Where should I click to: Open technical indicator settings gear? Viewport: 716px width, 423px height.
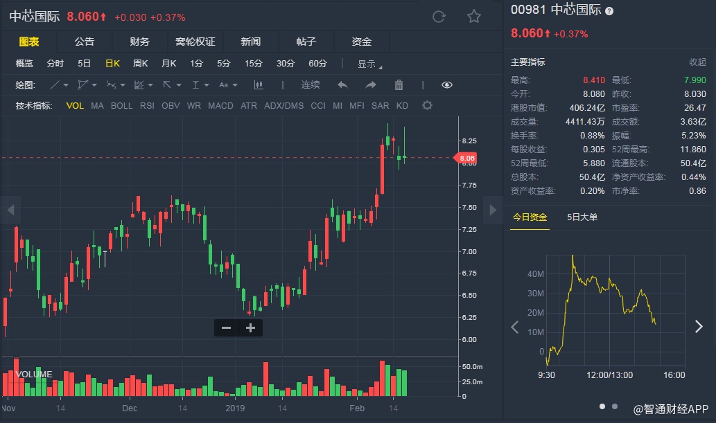point(427,106)
